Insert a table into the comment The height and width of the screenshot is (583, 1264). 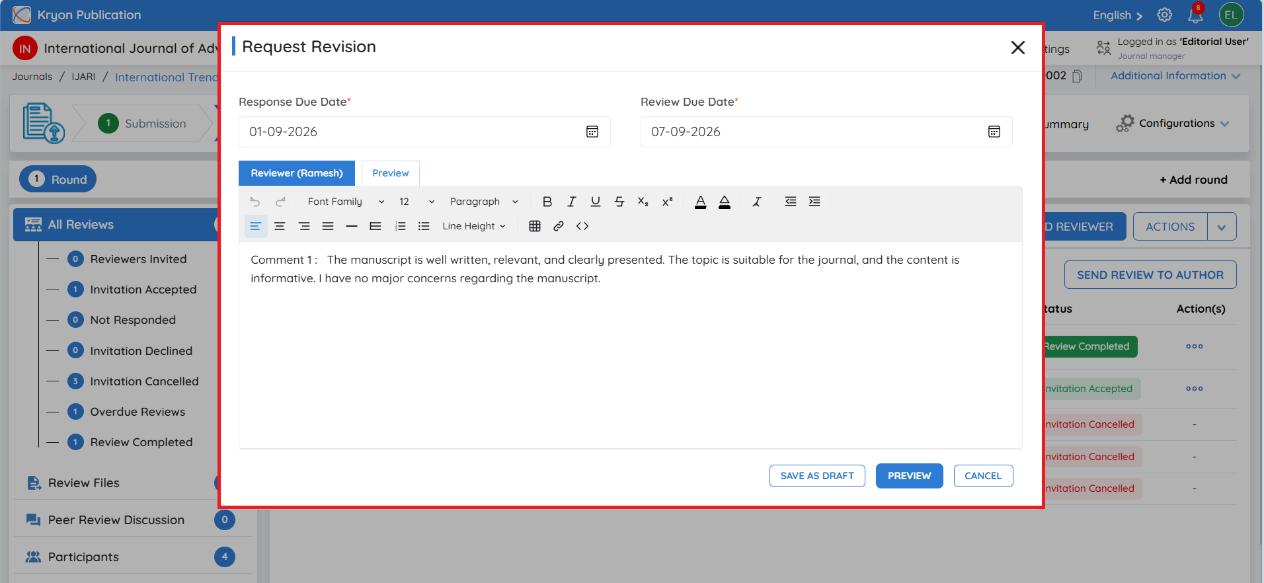click(535, 226)
